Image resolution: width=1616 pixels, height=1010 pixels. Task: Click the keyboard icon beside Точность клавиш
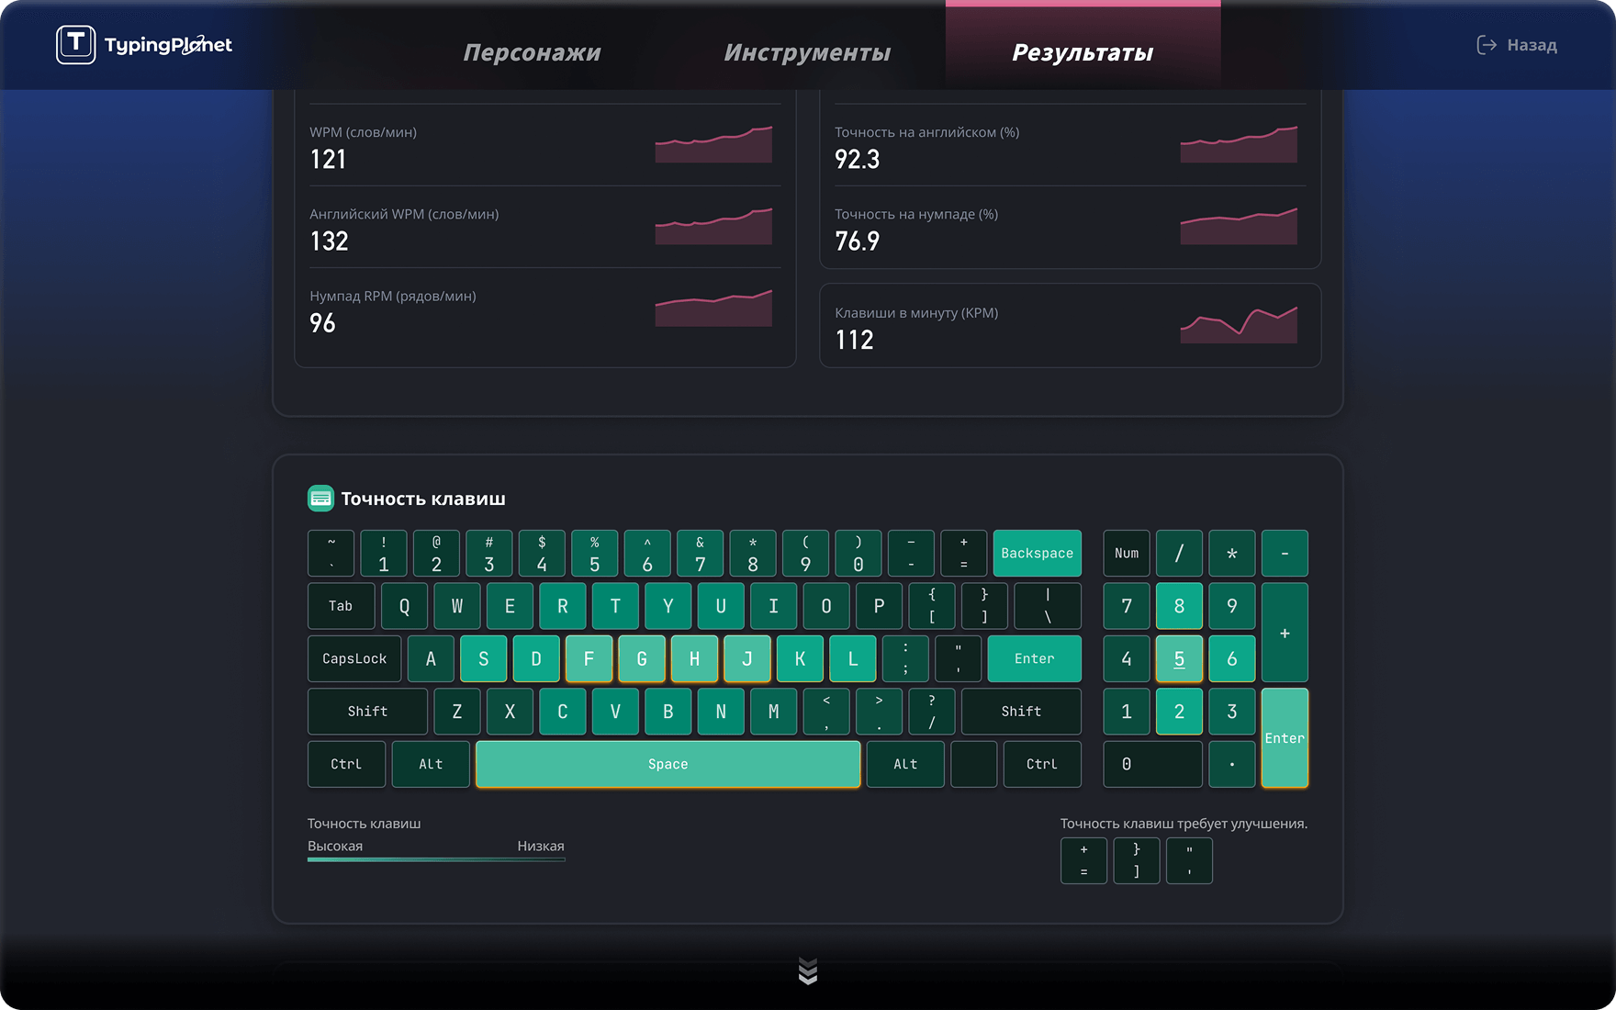[x=320, y=499]
